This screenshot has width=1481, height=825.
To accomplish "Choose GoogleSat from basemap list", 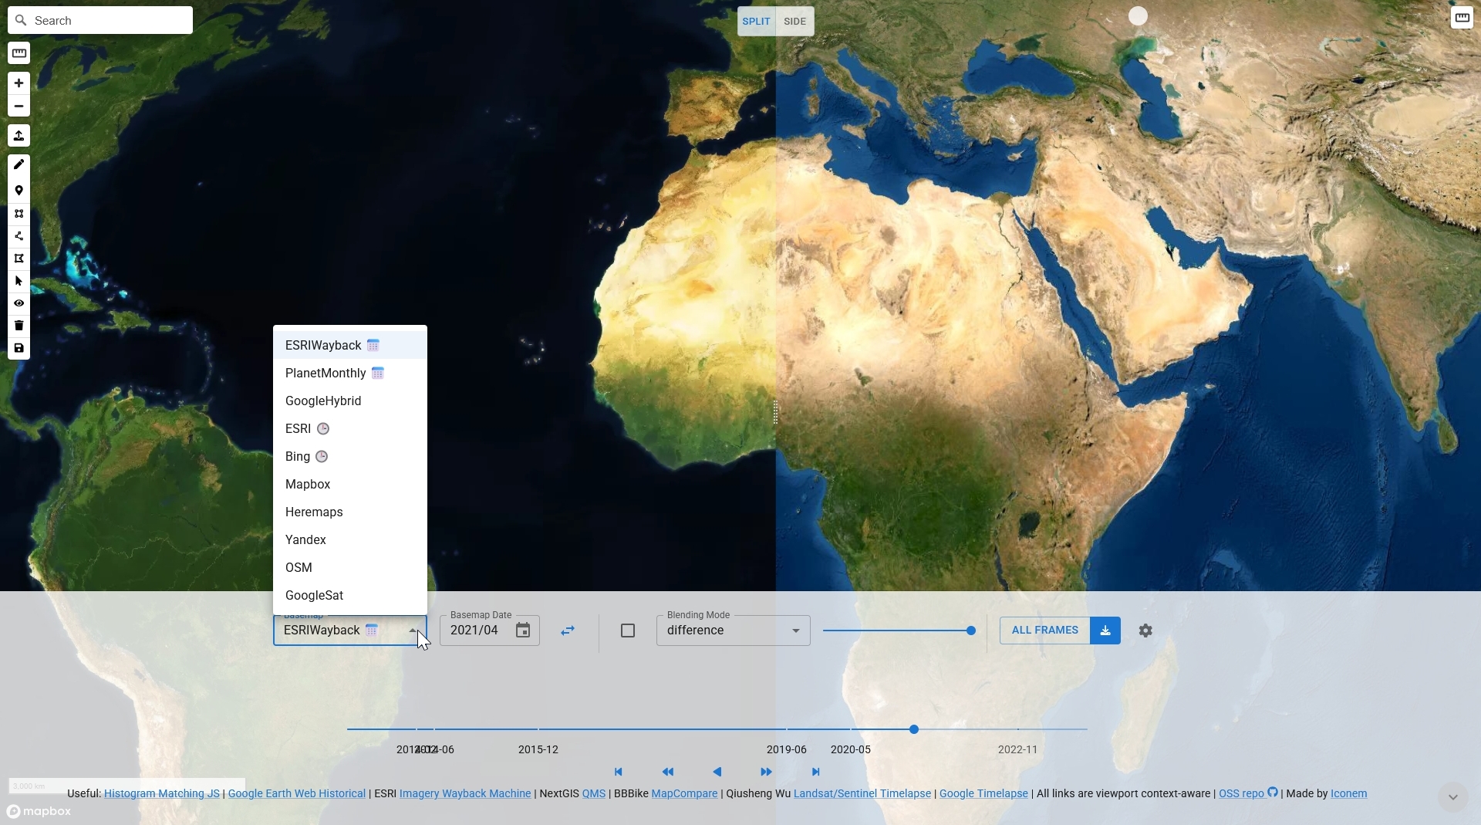I will click(350, 595).
